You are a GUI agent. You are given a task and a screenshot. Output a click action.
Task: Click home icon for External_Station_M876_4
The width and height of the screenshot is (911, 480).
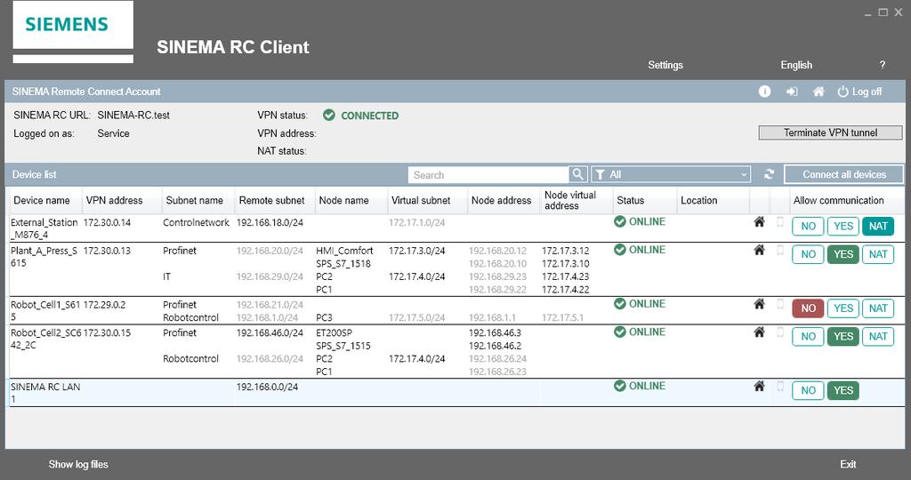[x=759, y=221]
